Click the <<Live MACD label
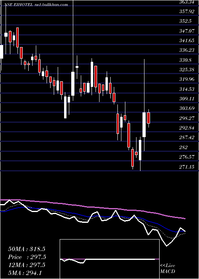Screen dimensions: 199x279 tap(168, 268)
